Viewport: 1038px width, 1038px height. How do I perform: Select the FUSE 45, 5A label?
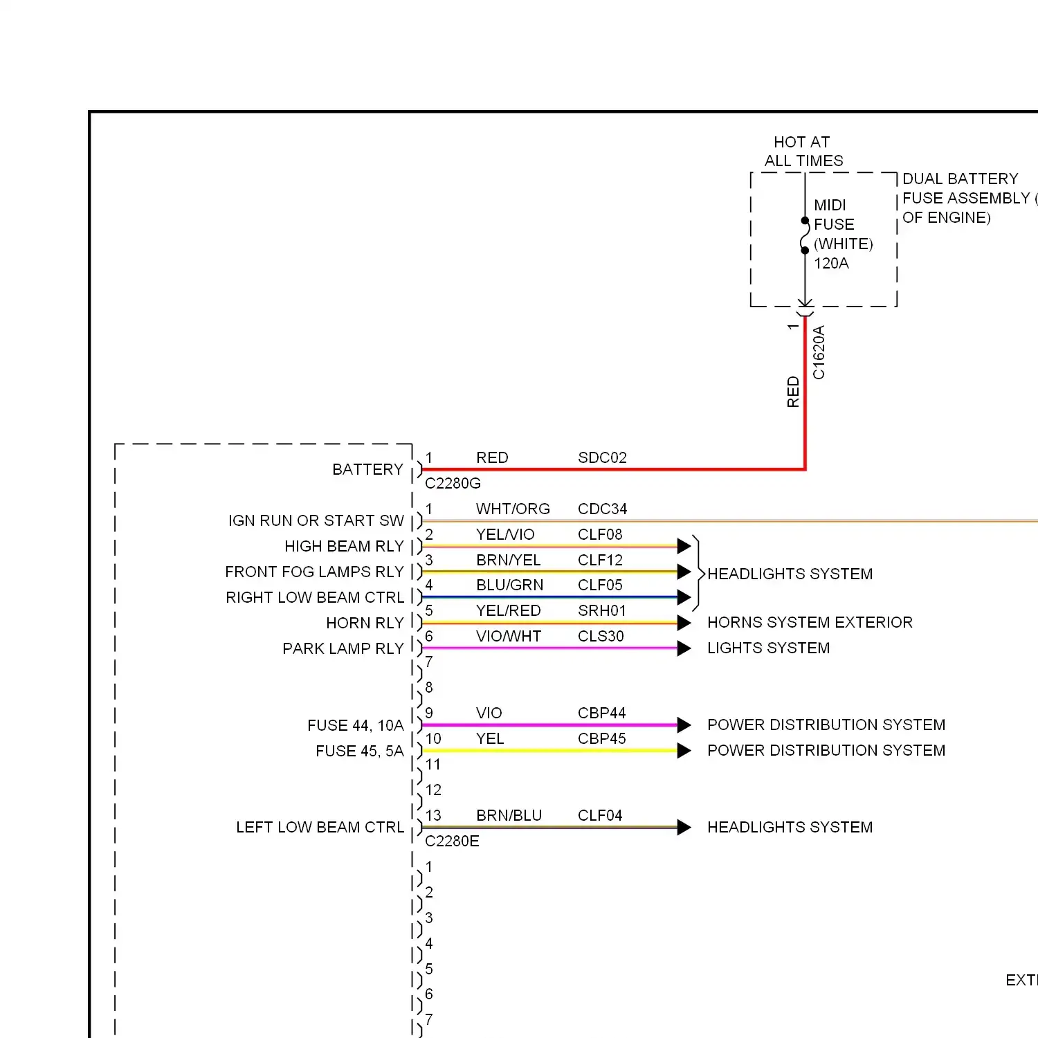[x=359, y=751]
